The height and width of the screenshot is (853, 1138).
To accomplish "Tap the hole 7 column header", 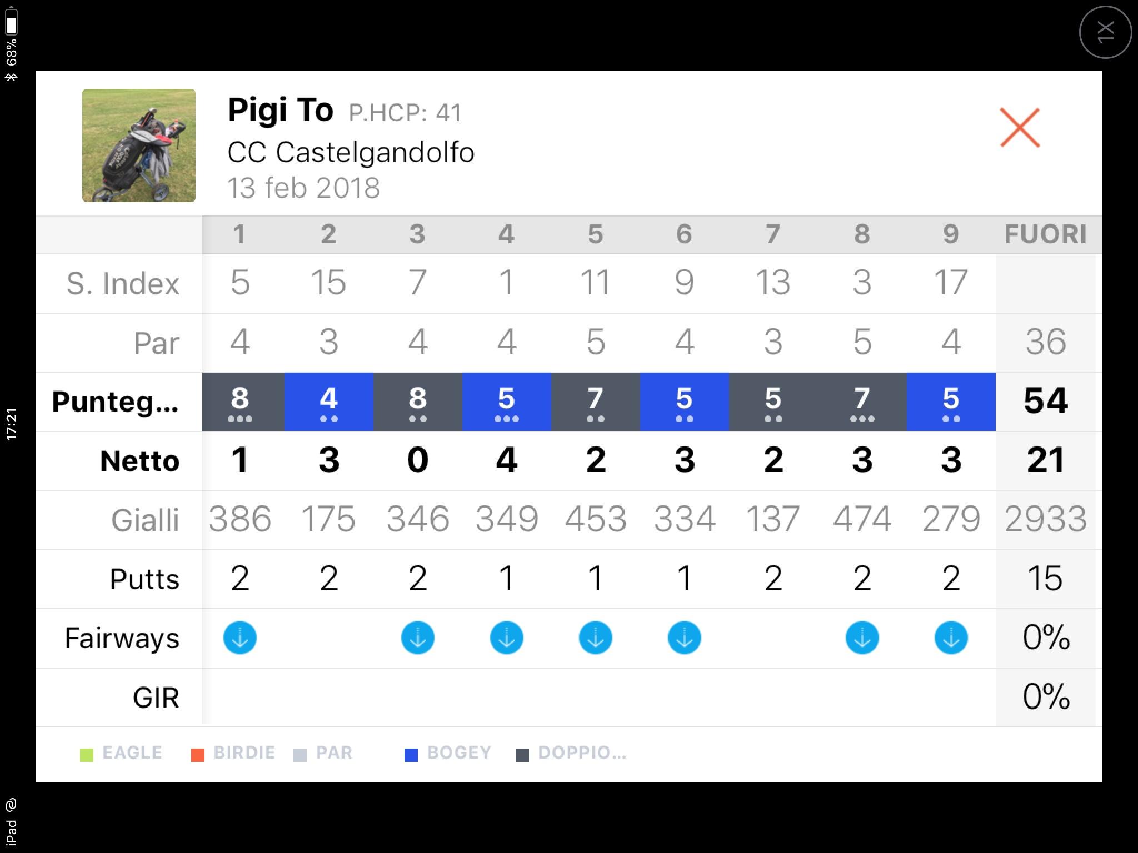I will [x=773, y=234].
